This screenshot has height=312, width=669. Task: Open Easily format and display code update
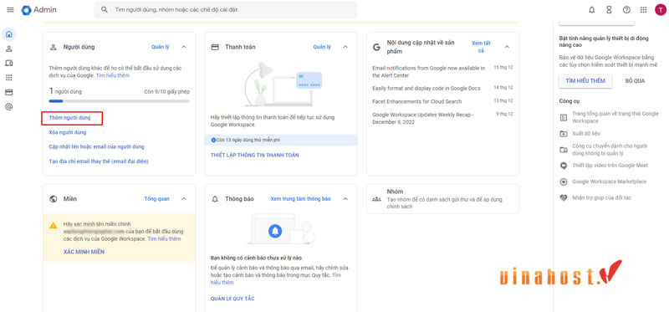426,89
